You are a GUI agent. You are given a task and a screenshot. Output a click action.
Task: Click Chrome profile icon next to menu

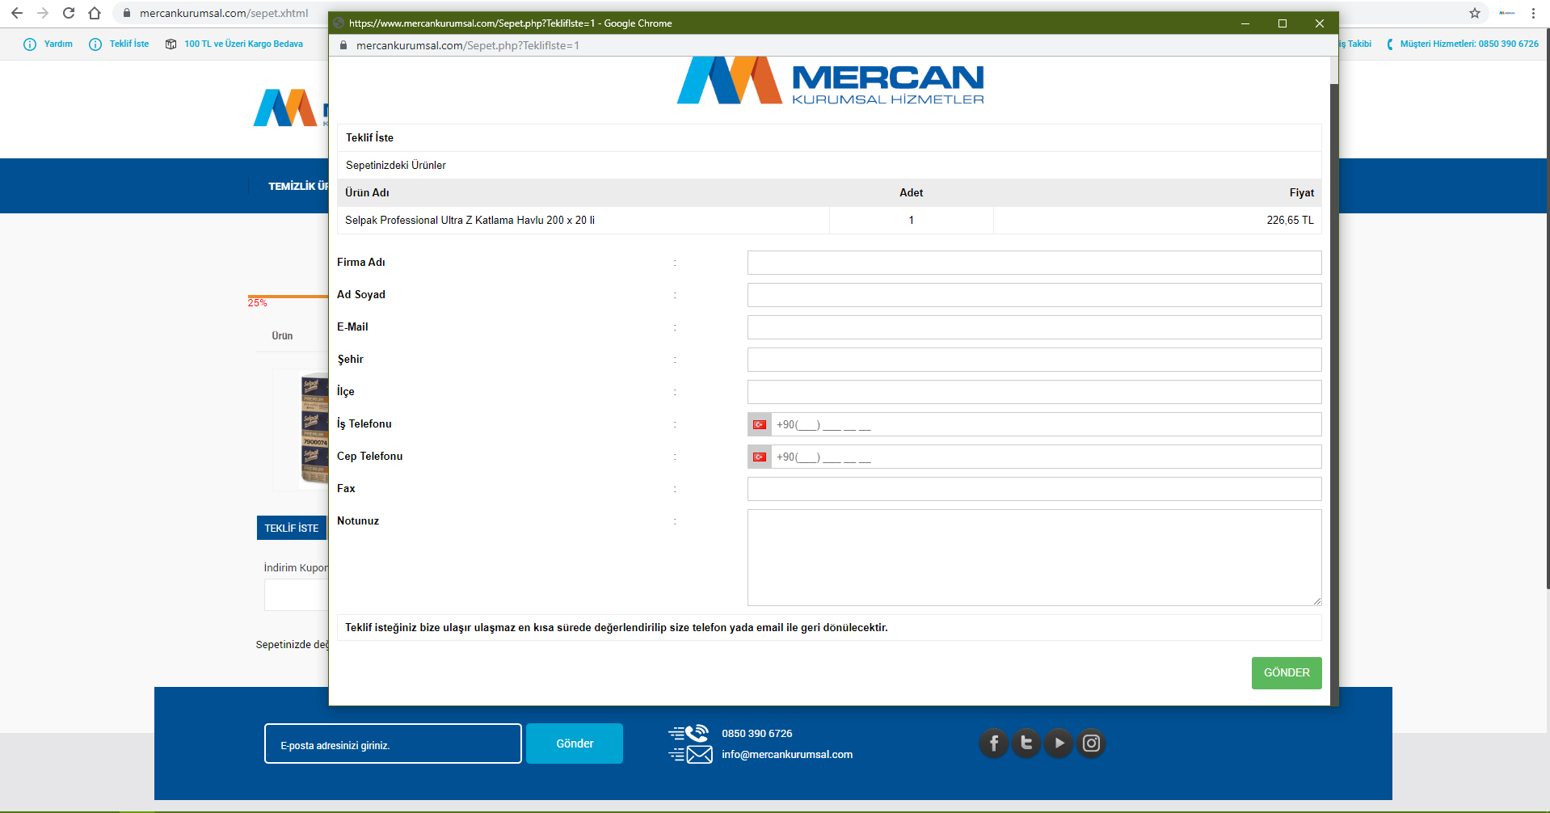1506,13
